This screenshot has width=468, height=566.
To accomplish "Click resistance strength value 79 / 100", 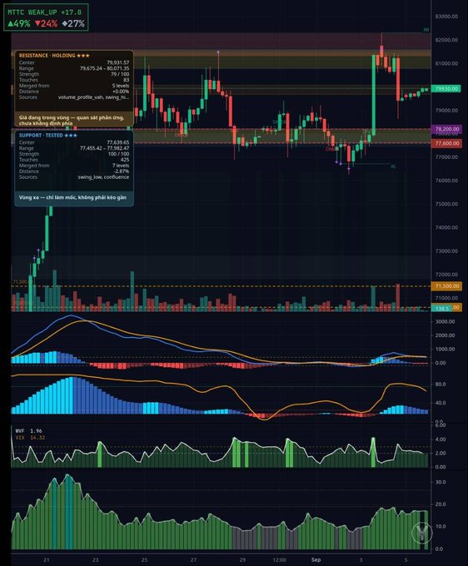I will 120,74.
